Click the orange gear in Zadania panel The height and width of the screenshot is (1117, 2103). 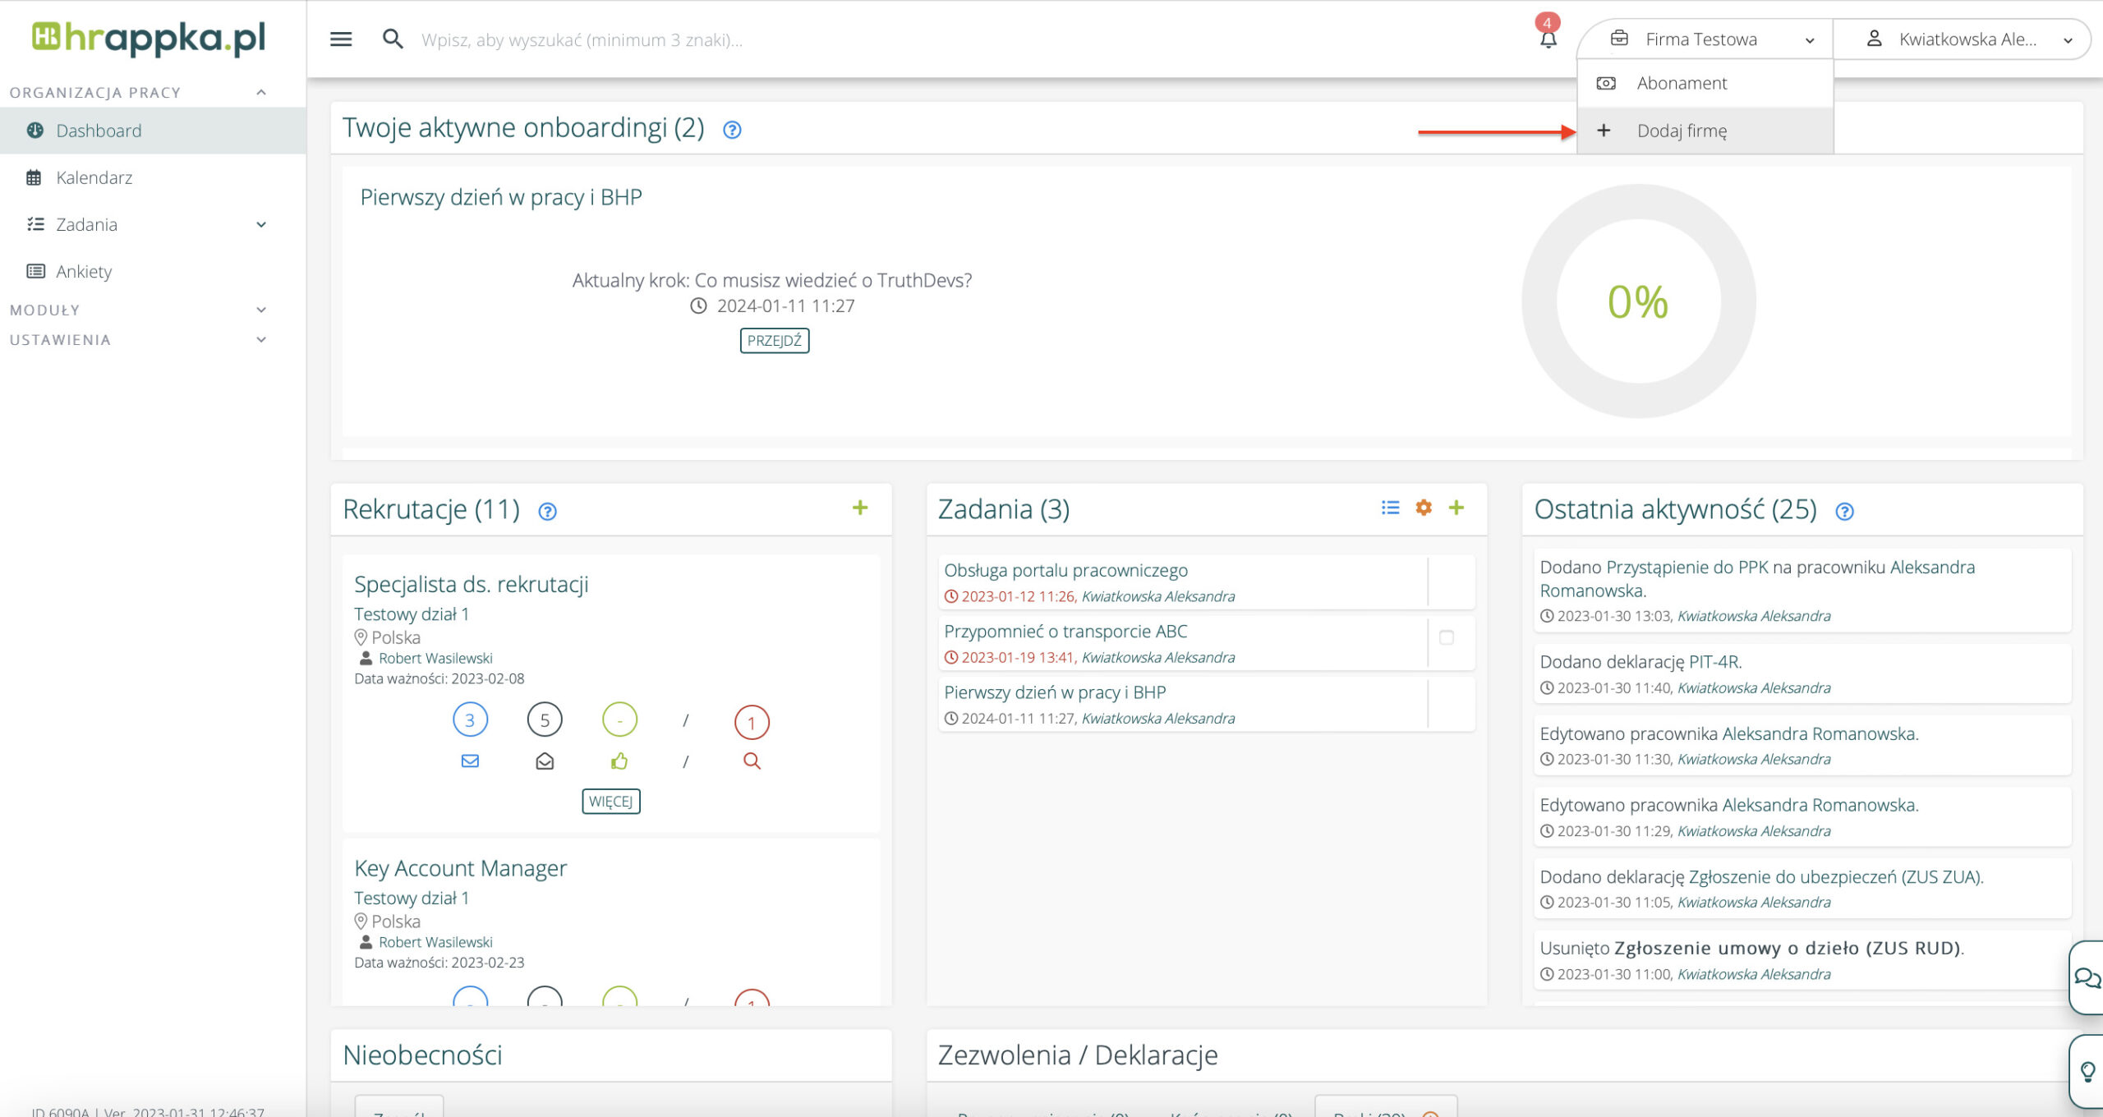click(x=1424, y=508)
